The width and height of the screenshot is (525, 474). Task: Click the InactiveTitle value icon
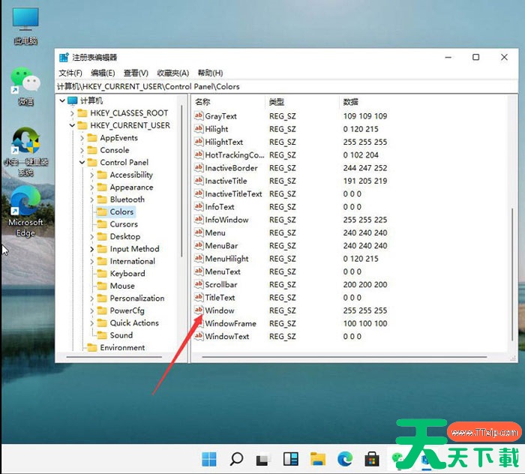[x=199, y=181]
